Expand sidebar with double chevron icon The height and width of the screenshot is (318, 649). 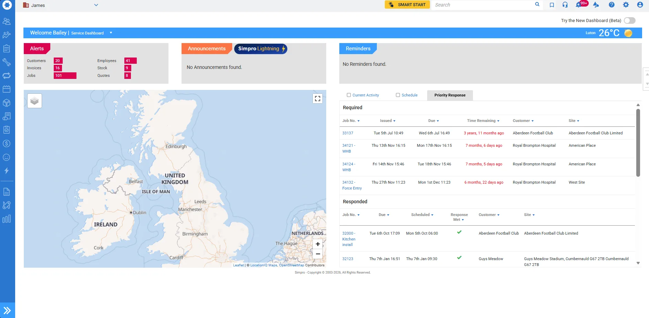point(7,310)
